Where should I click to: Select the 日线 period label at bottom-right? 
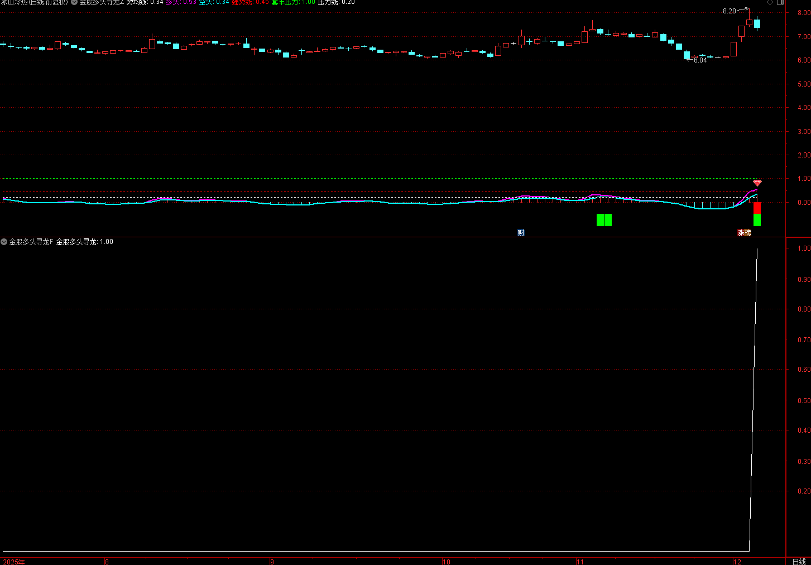tap(799, 562)
